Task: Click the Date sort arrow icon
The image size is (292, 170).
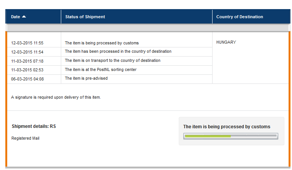Action: click(24, 17)
